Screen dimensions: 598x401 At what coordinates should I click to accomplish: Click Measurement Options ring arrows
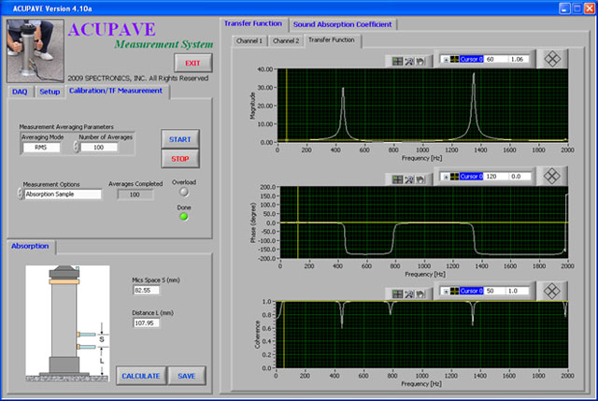click(20, 193)
